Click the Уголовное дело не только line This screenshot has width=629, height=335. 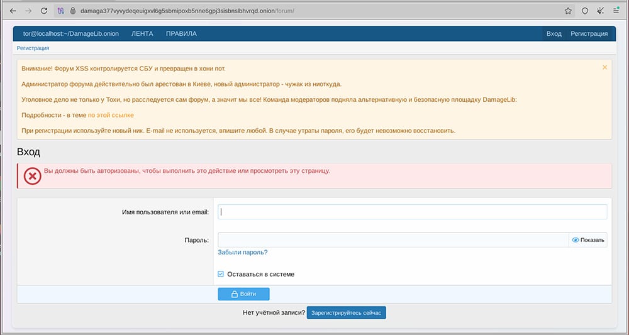pos(269,100)
